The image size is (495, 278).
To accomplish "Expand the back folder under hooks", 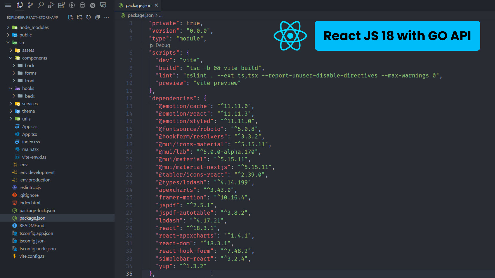I will point(29,96).
